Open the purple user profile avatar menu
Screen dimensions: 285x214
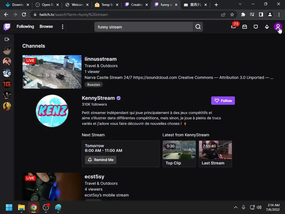278,27
